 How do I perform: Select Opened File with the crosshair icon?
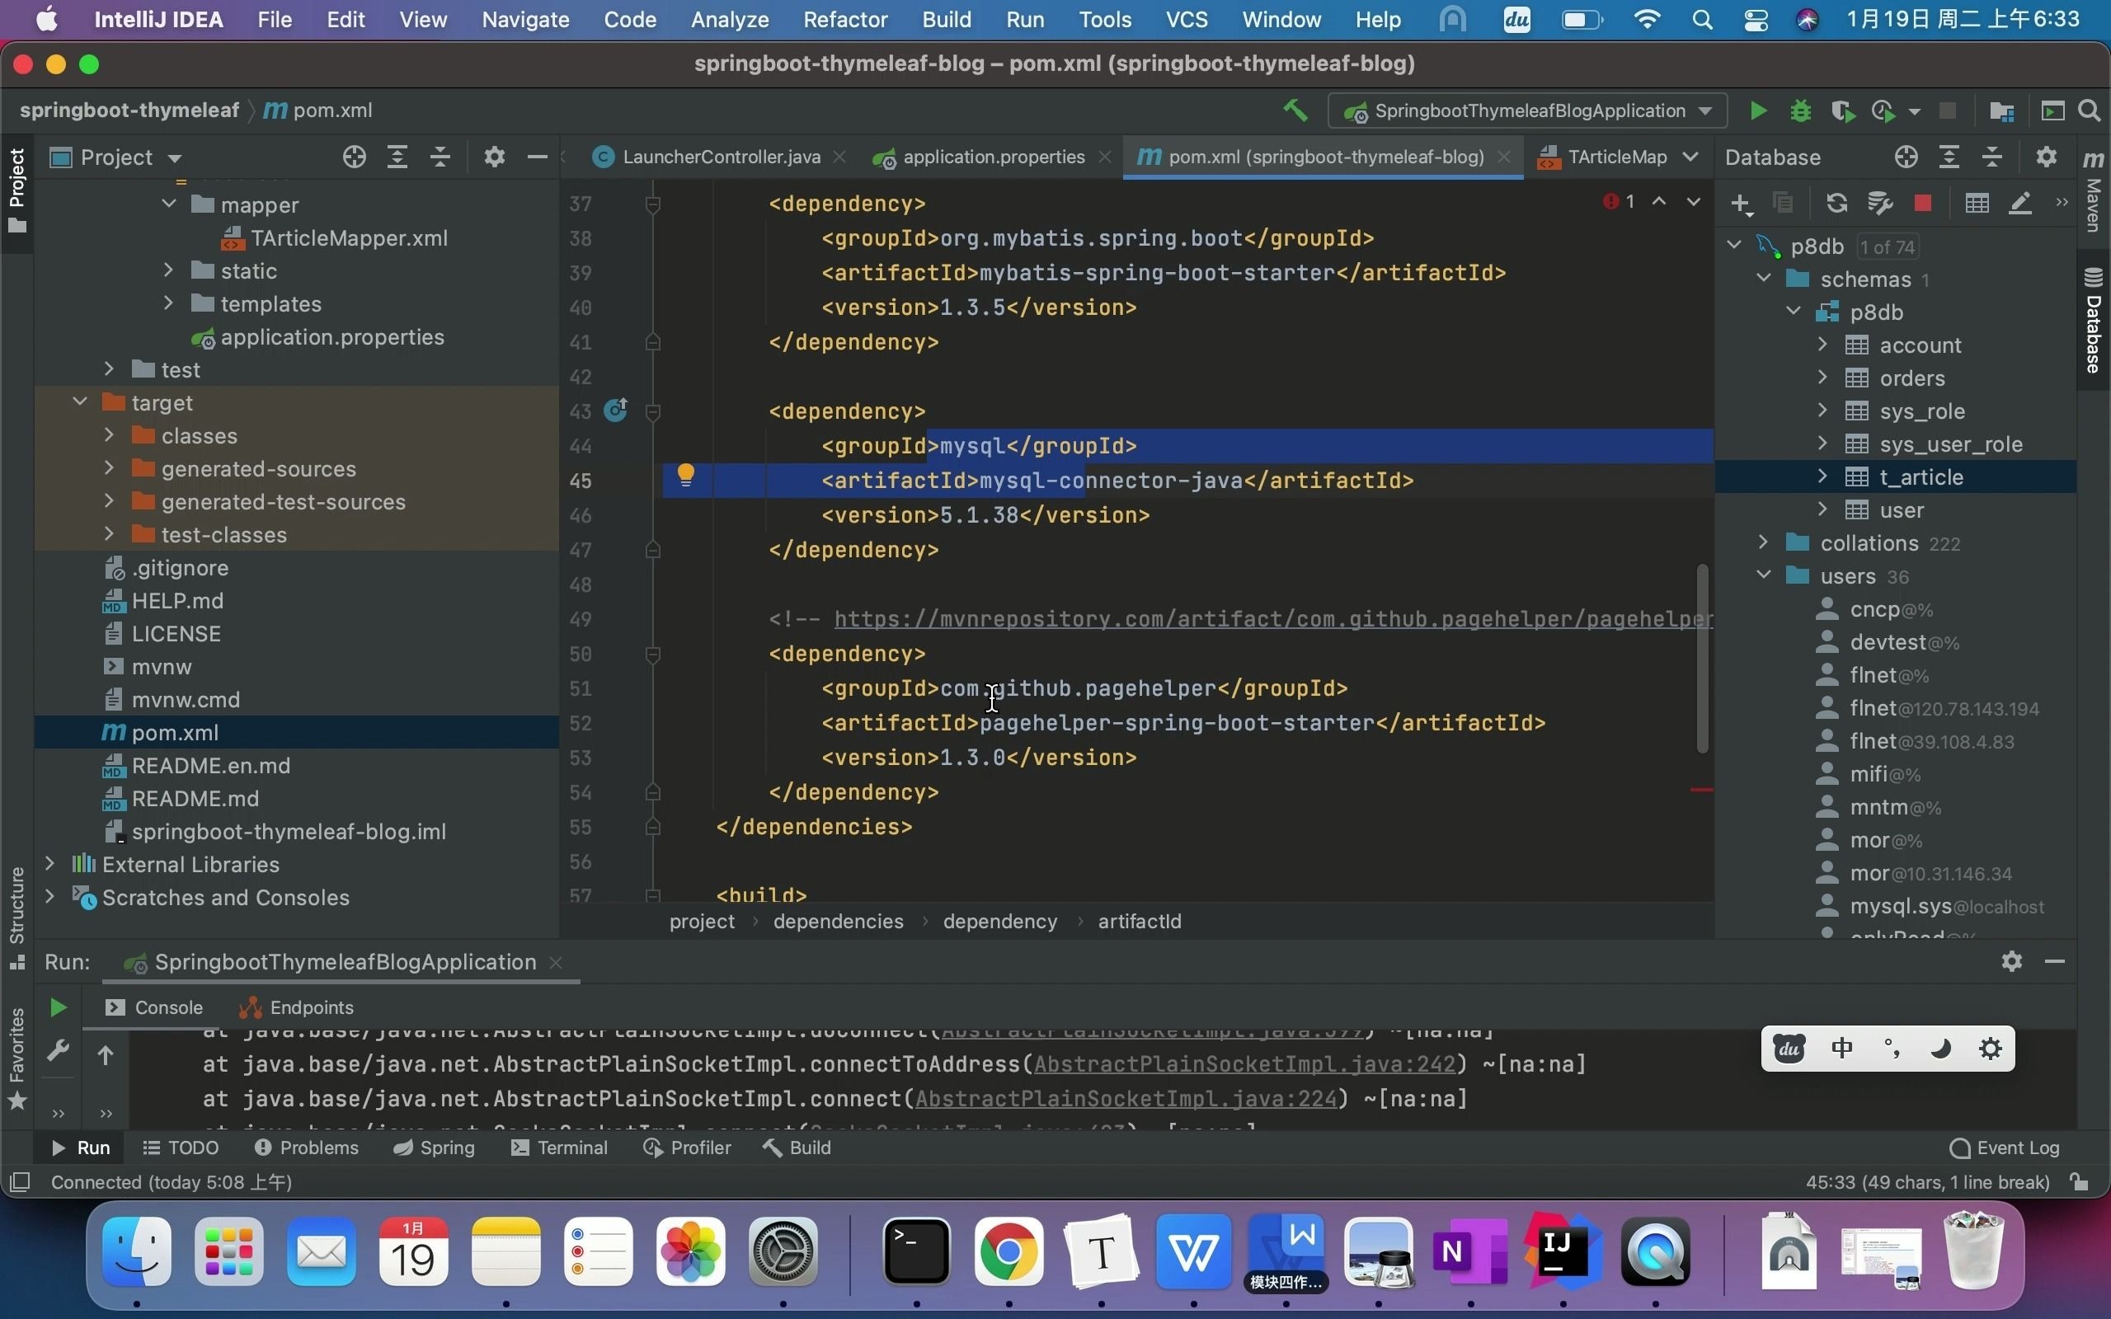coord(353,157)
